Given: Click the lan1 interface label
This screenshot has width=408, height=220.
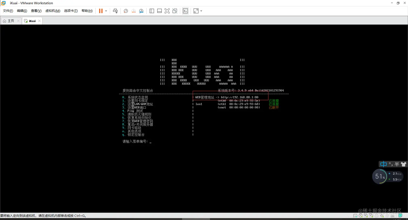Looking at the screenshot, I should [199, 104].
